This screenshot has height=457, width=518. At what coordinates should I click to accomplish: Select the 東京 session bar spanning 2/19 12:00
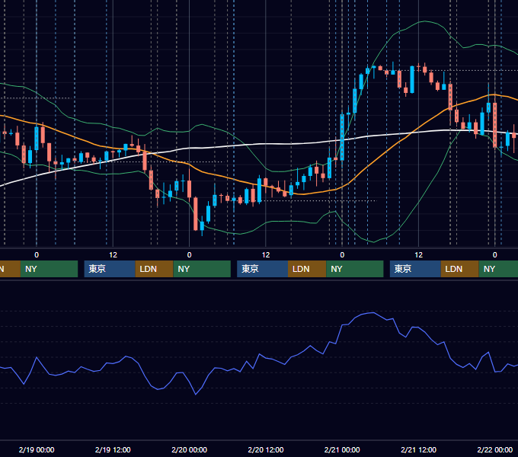110,269
